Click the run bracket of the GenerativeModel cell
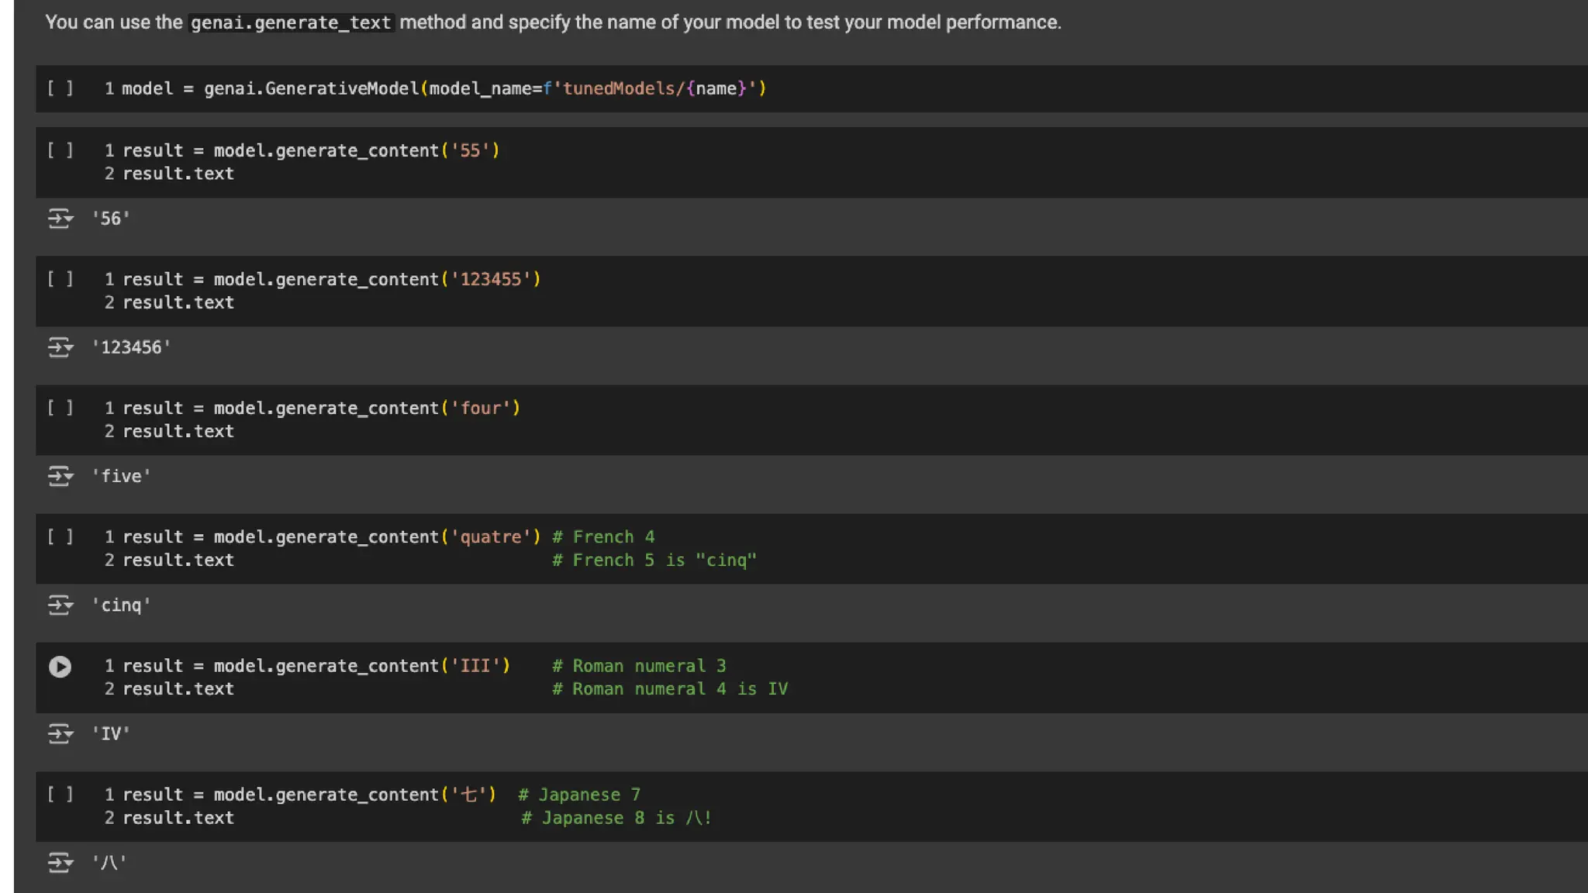Viewport: 1588px width, 893px height. (x=60, y=88)
